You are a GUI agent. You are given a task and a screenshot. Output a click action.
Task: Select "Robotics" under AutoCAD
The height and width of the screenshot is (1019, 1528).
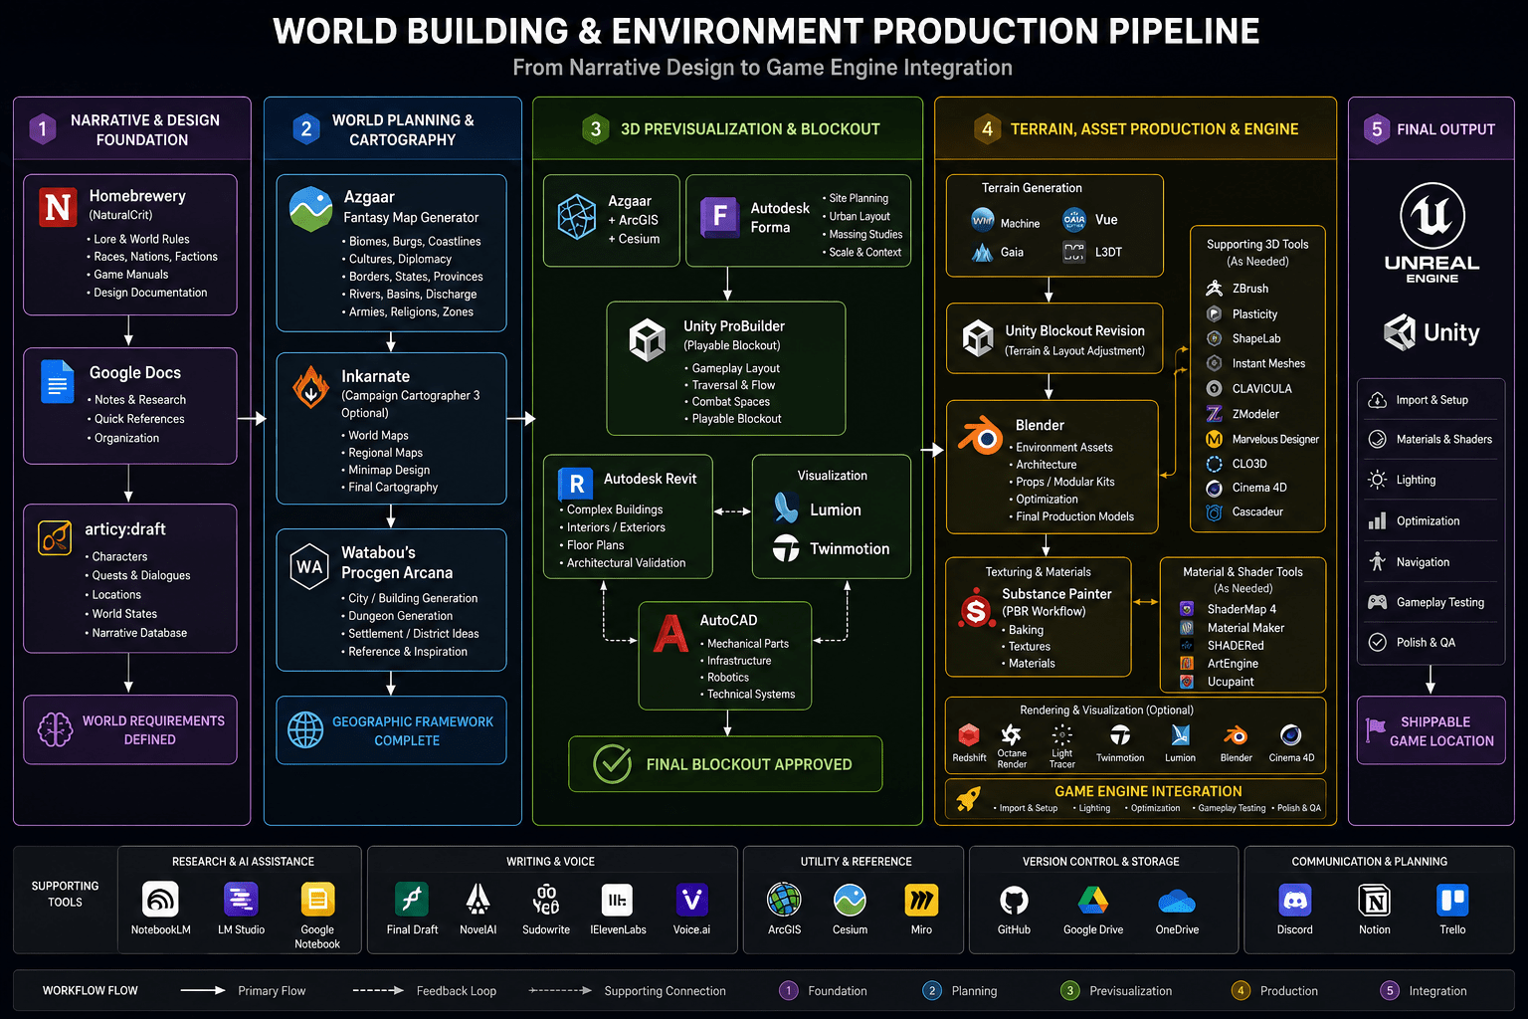point(728,678)
